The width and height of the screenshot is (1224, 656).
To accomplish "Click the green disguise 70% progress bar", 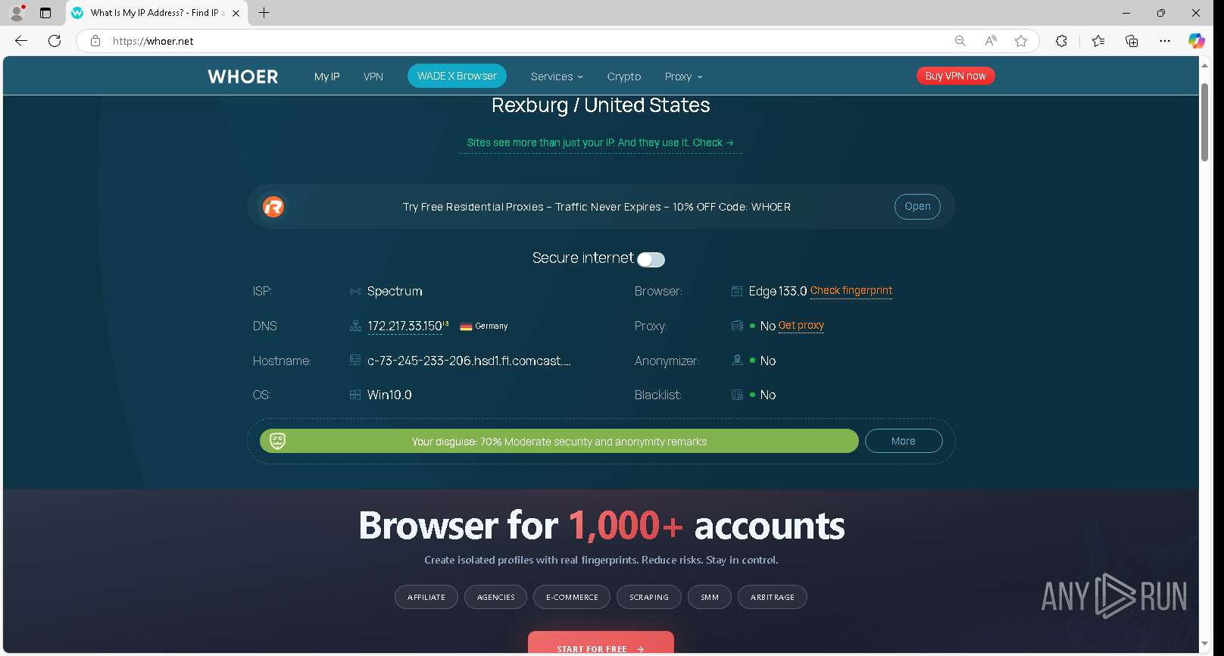I will (x=559, y=441).
